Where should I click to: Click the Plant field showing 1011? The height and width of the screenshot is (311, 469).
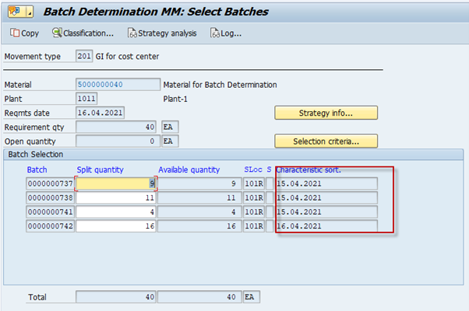(x=86, y=99)
